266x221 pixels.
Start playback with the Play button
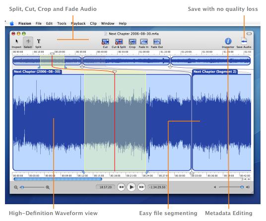coord(132,187)
